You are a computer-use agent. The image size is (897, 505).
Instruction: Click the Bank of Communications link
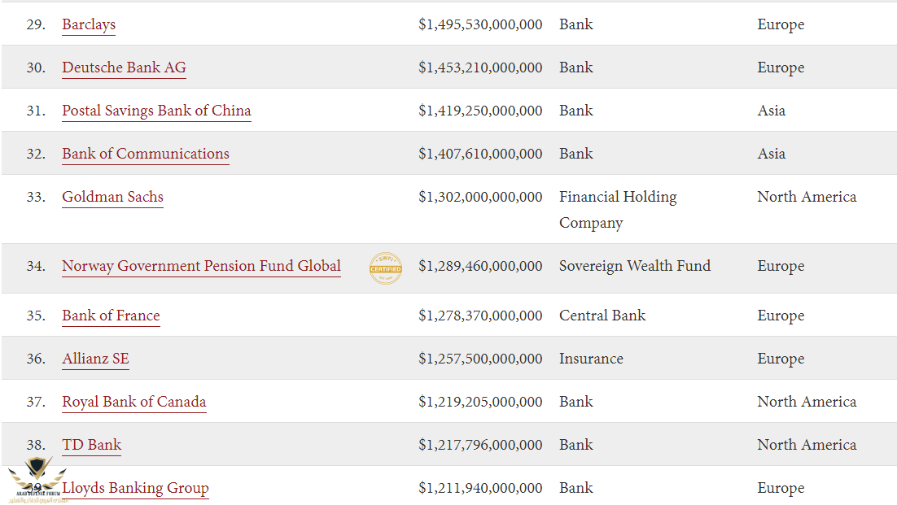(146, 154)
